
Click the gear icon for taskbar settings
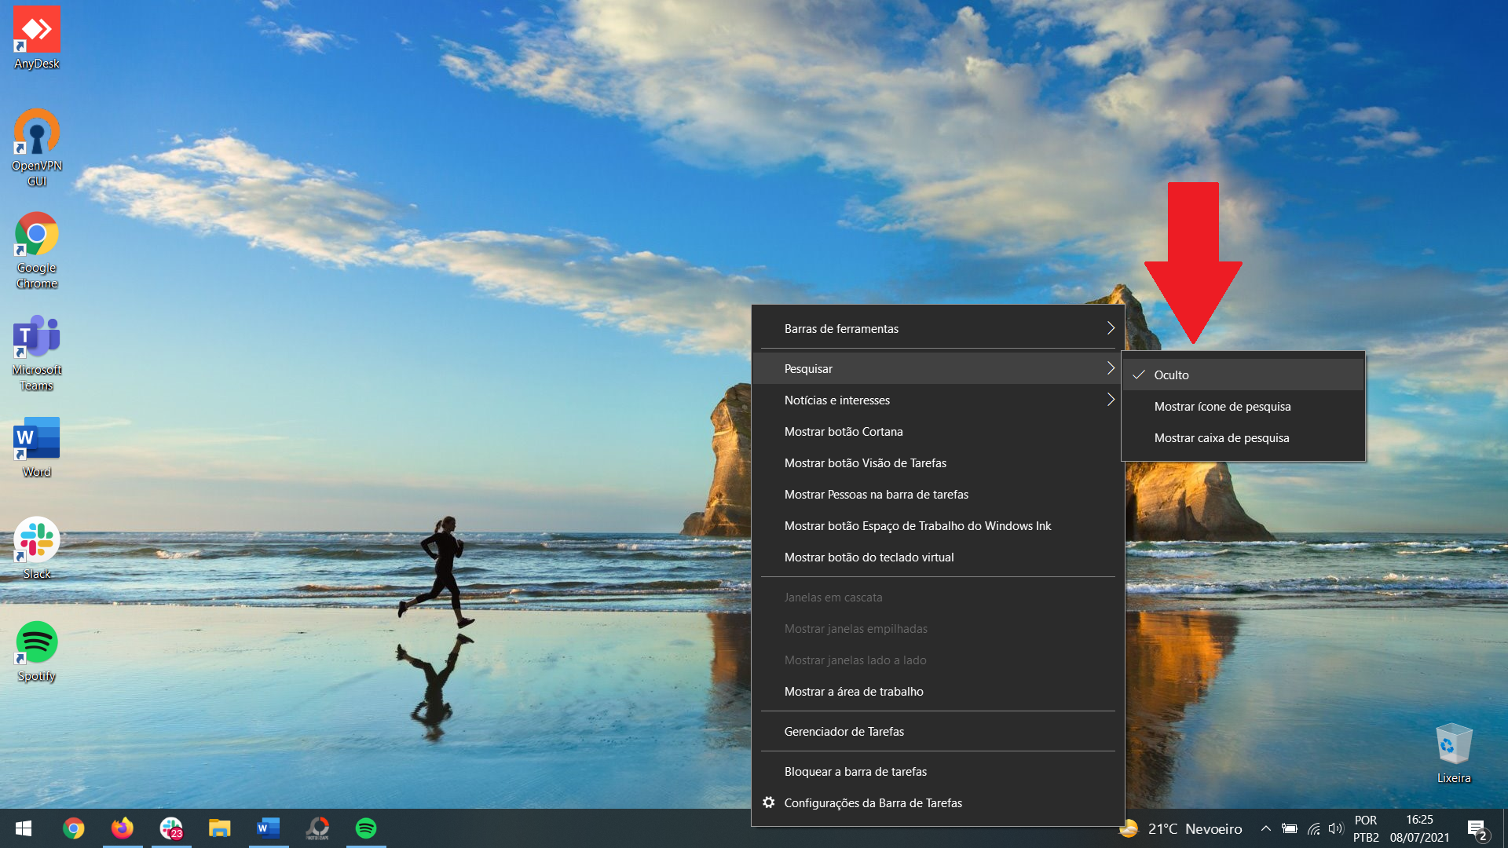click(769, 802)
